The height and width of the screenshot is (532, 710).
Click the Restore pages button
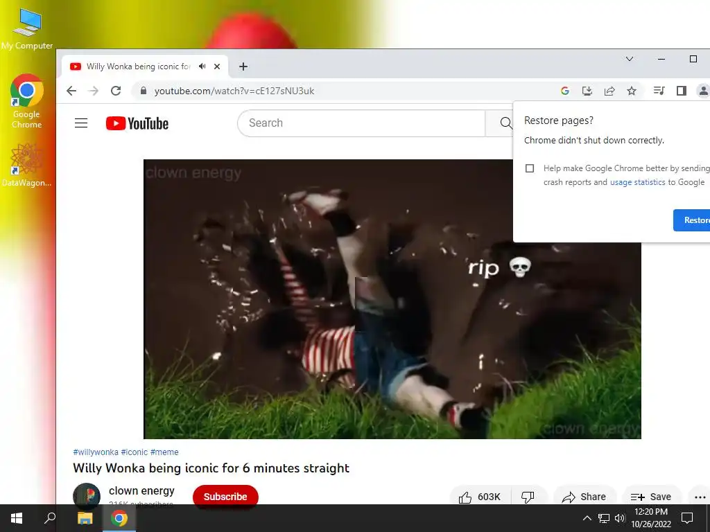[691, 220]
